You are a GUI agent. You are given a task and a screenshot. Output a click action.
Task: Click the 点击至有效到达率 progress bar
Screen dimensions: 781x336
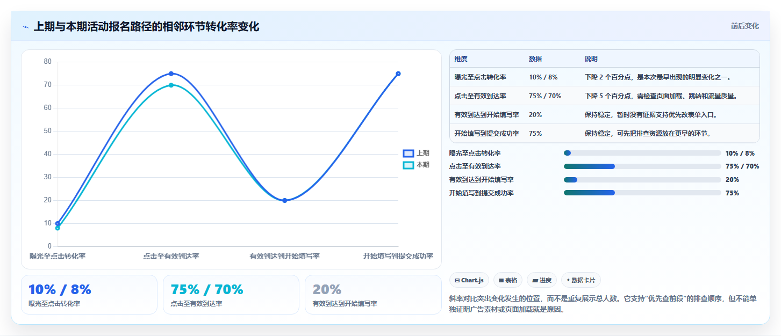(x=642, y=166)
